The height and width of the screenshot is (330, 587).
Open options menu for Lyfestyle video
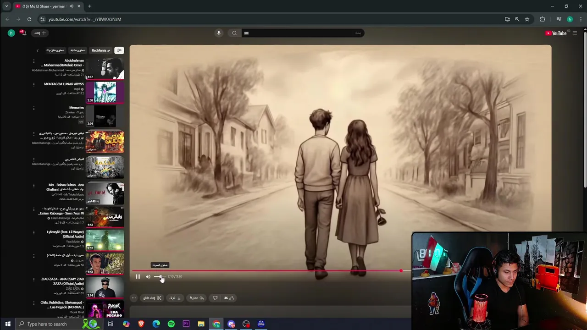[x=33, y=232]
